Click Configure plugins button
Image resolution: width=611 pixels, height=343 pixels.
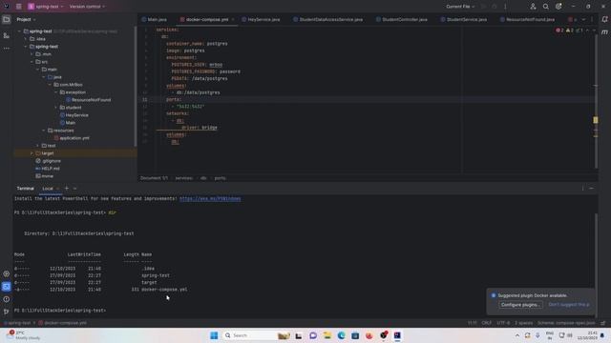coord(520,305)
